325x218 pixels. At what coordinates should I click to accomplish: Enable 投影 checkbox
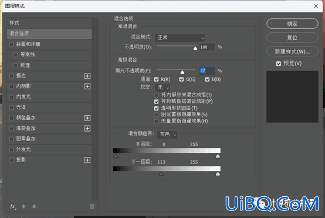tap(11, 160)
